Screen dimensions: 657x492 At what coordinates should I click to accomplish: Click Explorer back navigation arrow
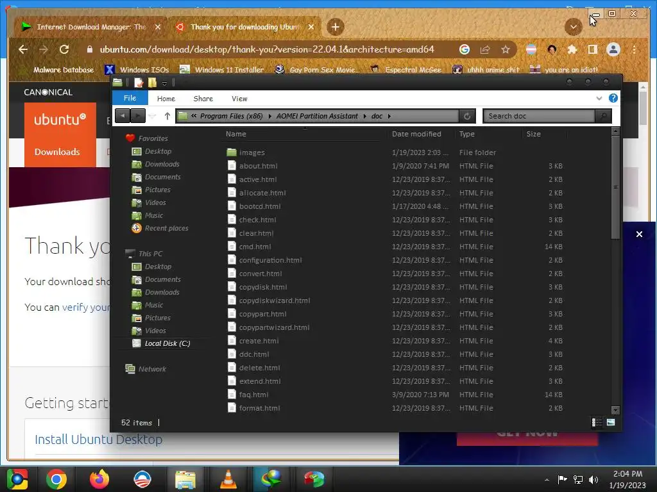click(x=123, y=116)
